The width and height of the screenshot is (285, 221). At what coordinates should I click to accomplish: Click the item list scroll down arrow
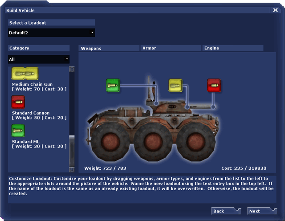72,169
